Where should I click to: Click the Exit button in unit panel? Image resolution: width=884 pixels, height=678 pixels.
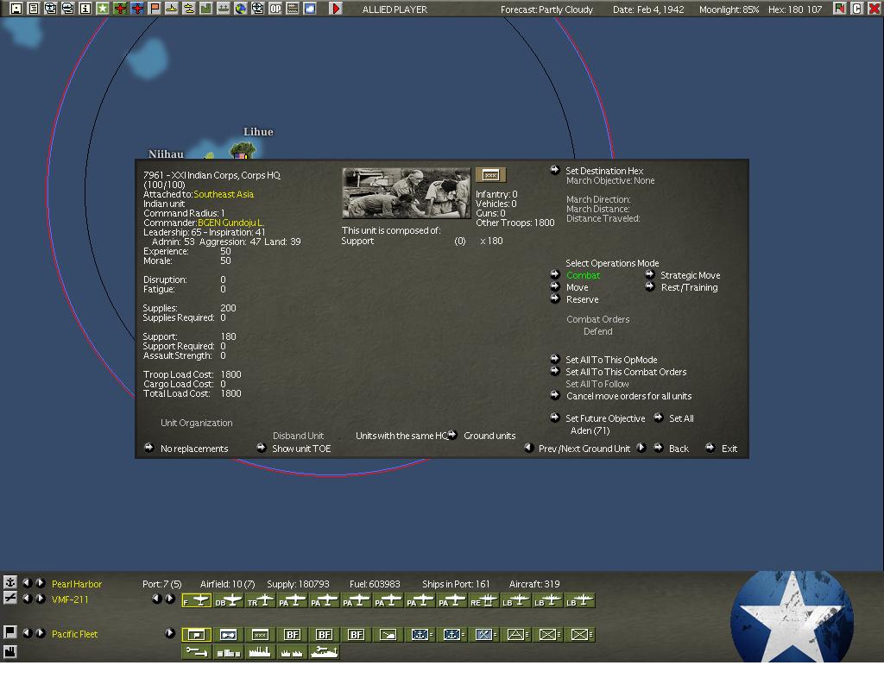pyautogui.click(x=729, y=449)
